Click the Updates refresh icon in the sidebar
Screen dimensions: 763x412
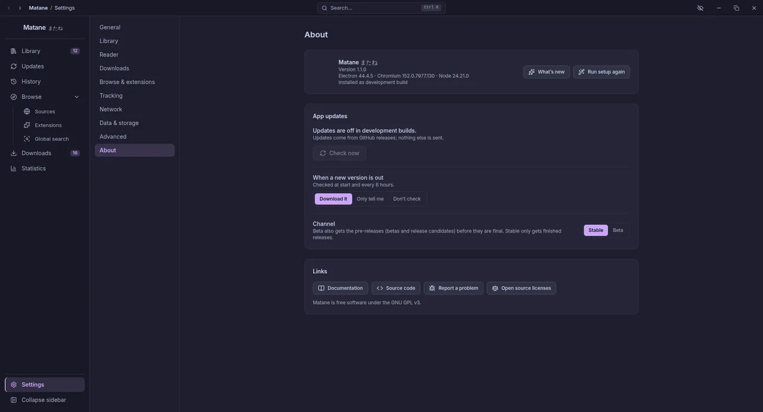[14, 66]
